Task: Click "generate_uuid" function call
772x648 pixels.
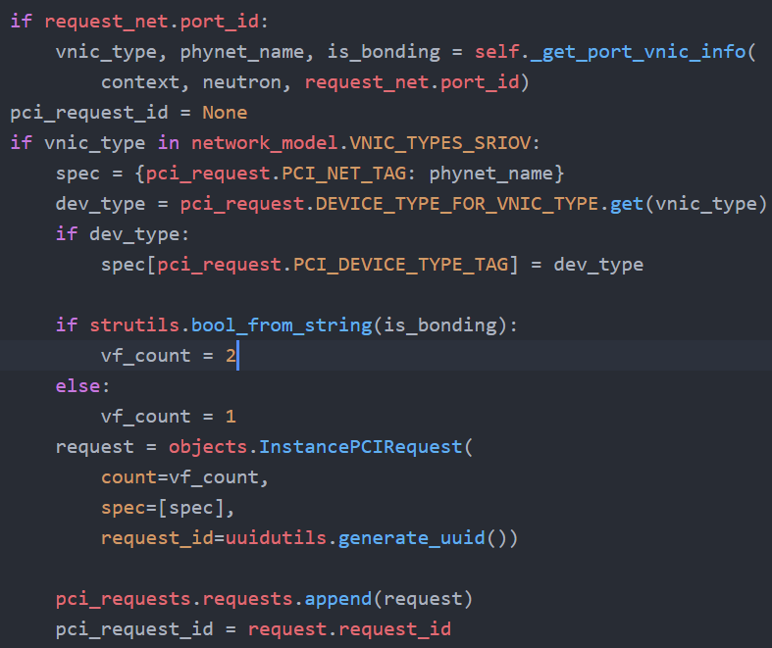Action: tap(412, 538)
